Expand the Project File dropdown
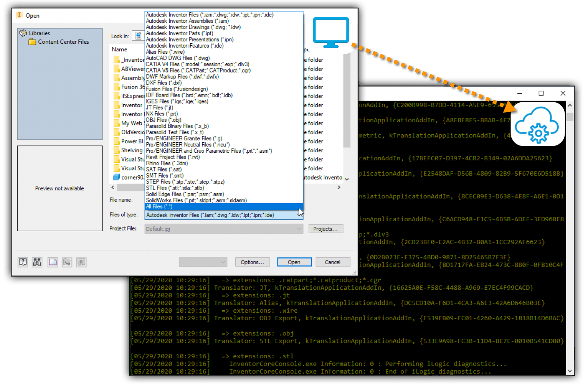Viewport: 583px width, 384px height. [299, 229]
